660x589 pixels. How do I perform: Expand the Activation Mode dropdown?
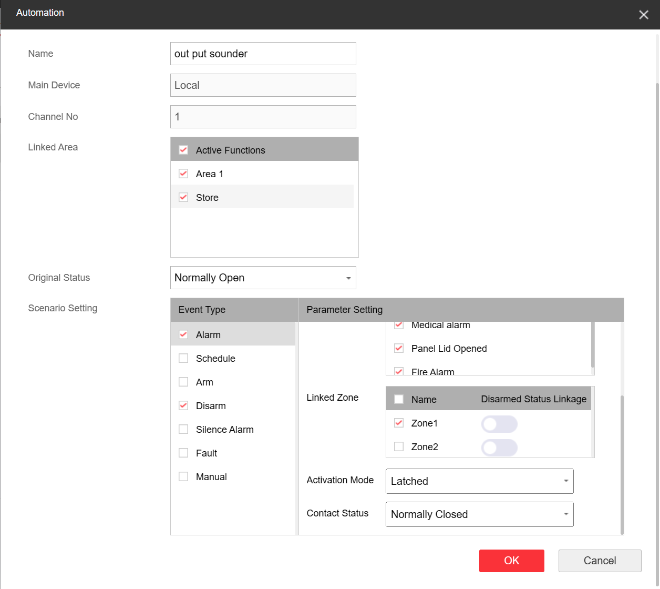[479, 481]
